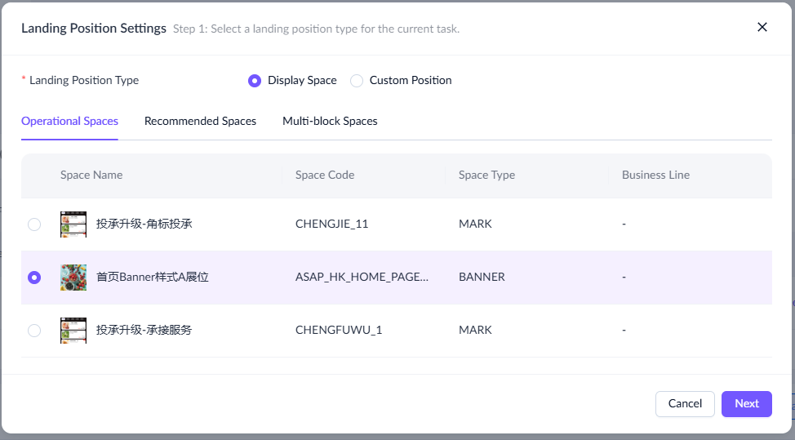The height and width of the screenshot is (440, 795).
Task: Pick radio button for 投承升级-承接服务 row
Action: tap(34, 331)
